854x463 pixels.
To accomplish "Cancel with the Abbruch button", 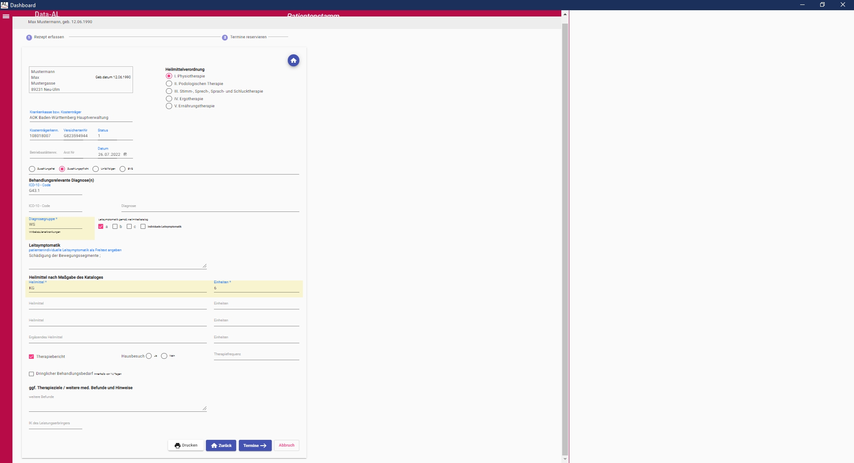I will click(x=287, y=446).
